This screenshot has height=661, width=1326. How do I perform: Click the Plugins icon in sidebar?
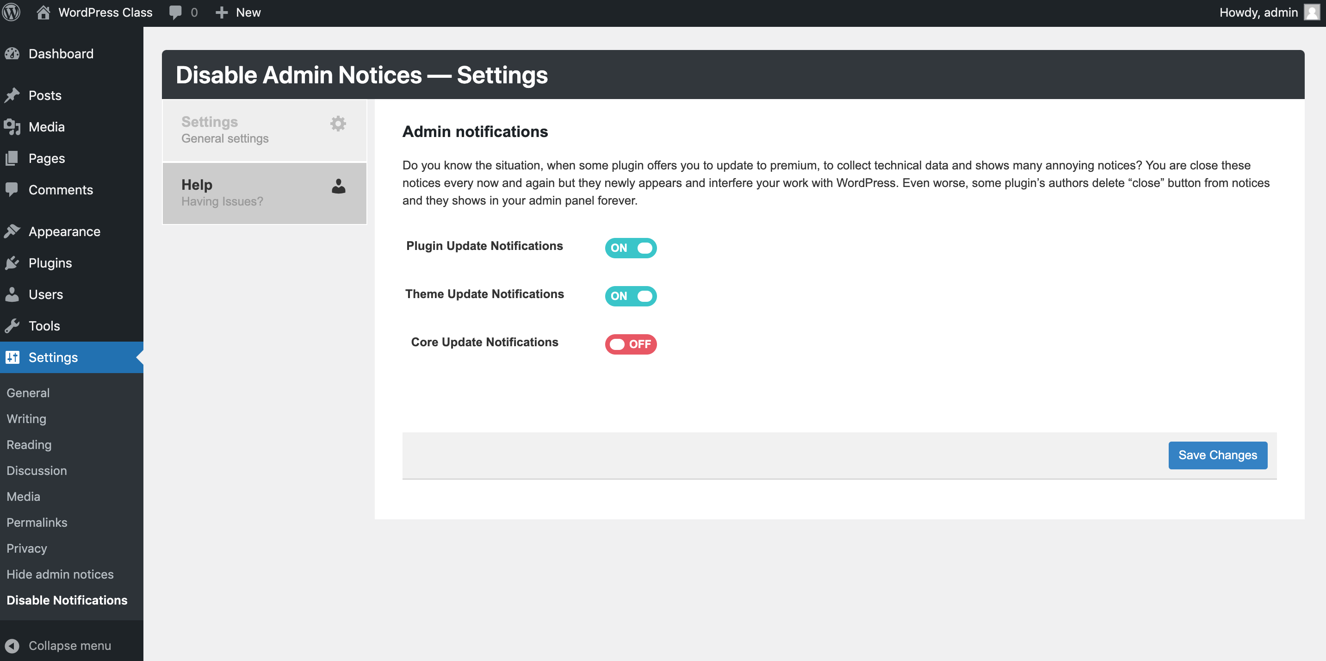click(12, 262)
